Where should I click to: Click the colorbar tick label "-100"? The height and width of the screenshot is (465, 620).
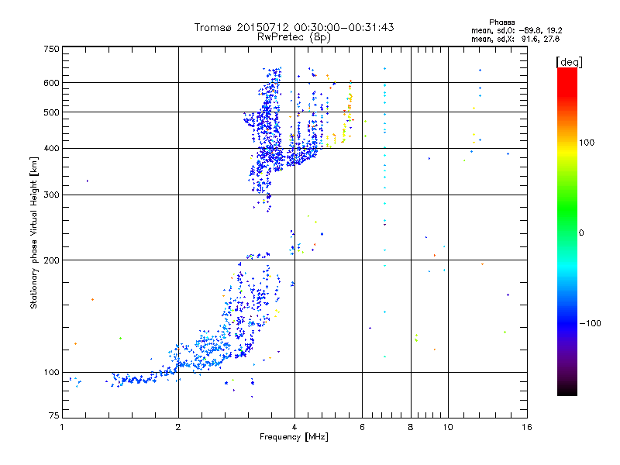point(591,323)
